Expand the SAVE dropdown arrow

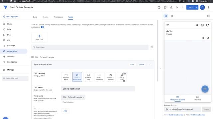point(197,7)
